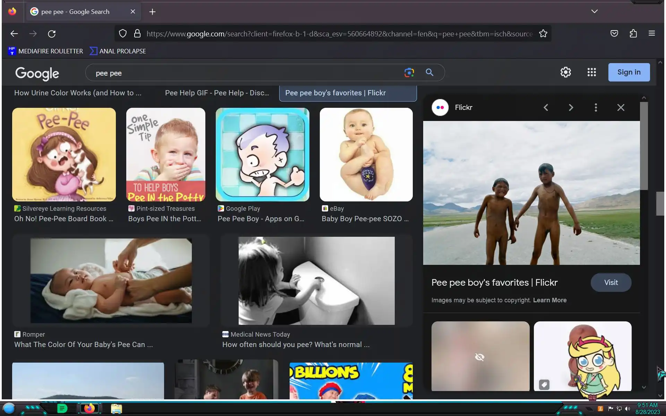Image resolution: width=666 pixels, height=416 pixels.
Task: Expand the list all tabs chevron
Action: (594, 11)
